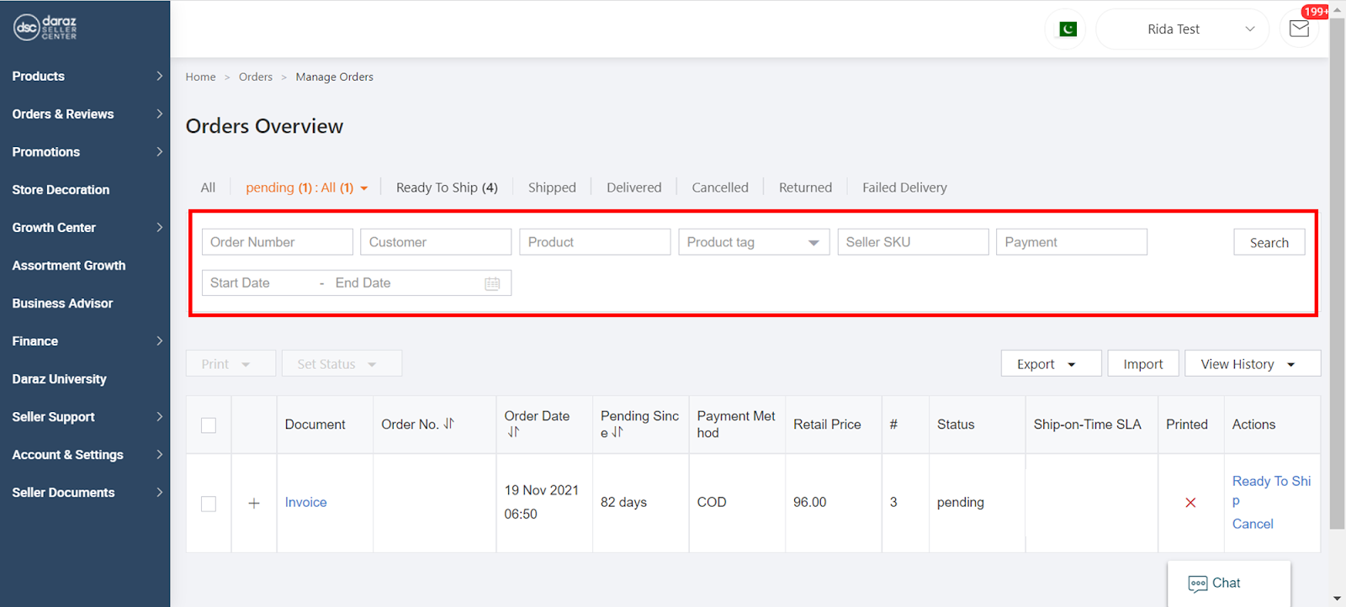Switch to the Delivered tab

[x=634, y=187]
